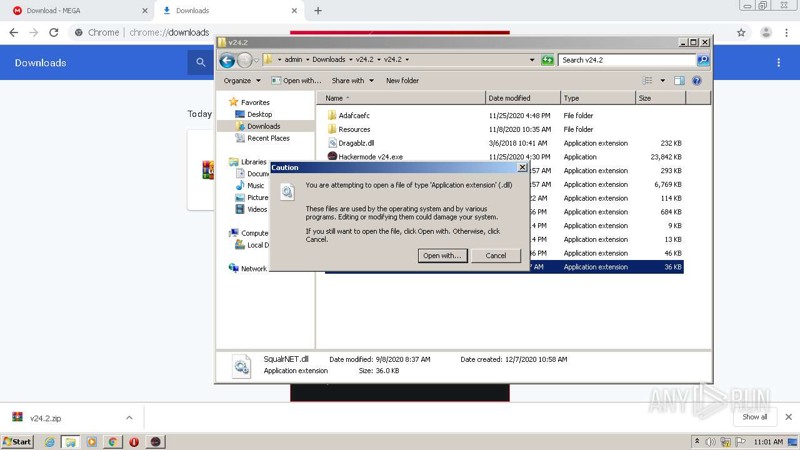Screen dimensions: 800x450
Task: Expand address bar history dropdown
Action: pyautogui.click(x=532, y=60)
